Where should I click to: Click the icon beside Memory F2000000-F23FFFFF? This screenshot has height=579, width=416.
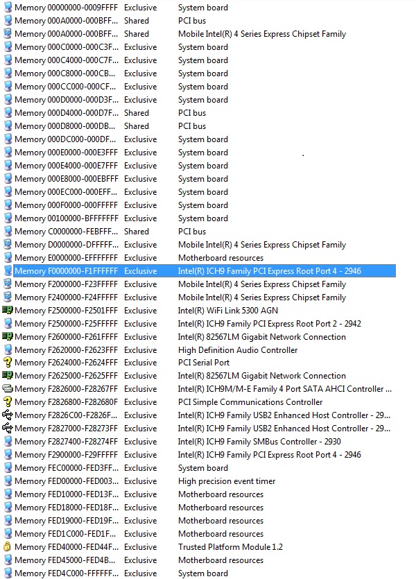coord(8,284)
